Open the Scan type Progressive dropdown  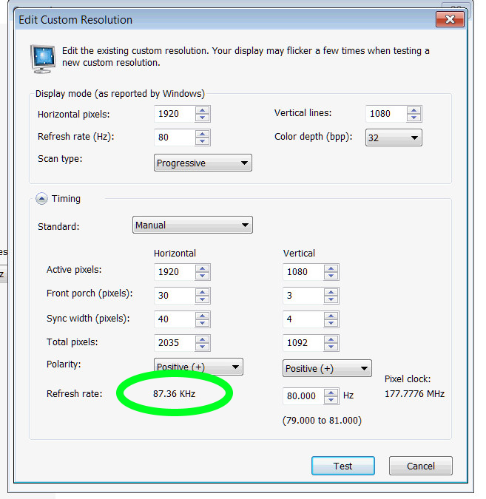pos(203,163)
